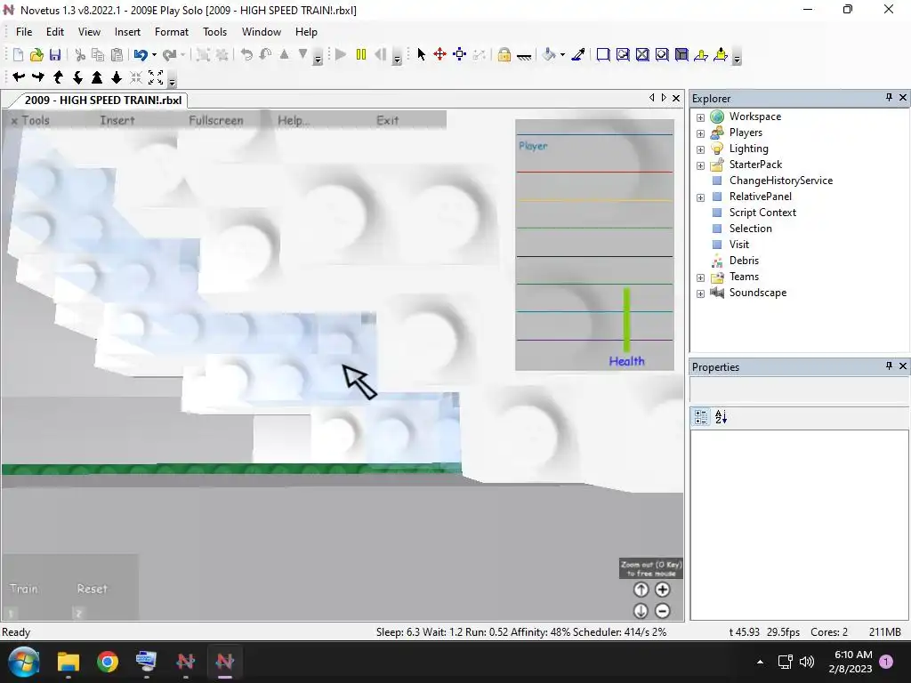The height and width of the screenshot is (683, 911).
Task: Open the View menu
Action: tap(90, 32)
